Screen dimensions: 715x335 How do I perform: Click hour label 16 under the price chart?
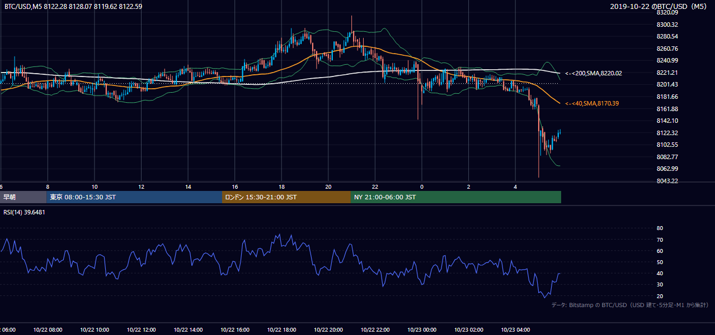point(234,186)
